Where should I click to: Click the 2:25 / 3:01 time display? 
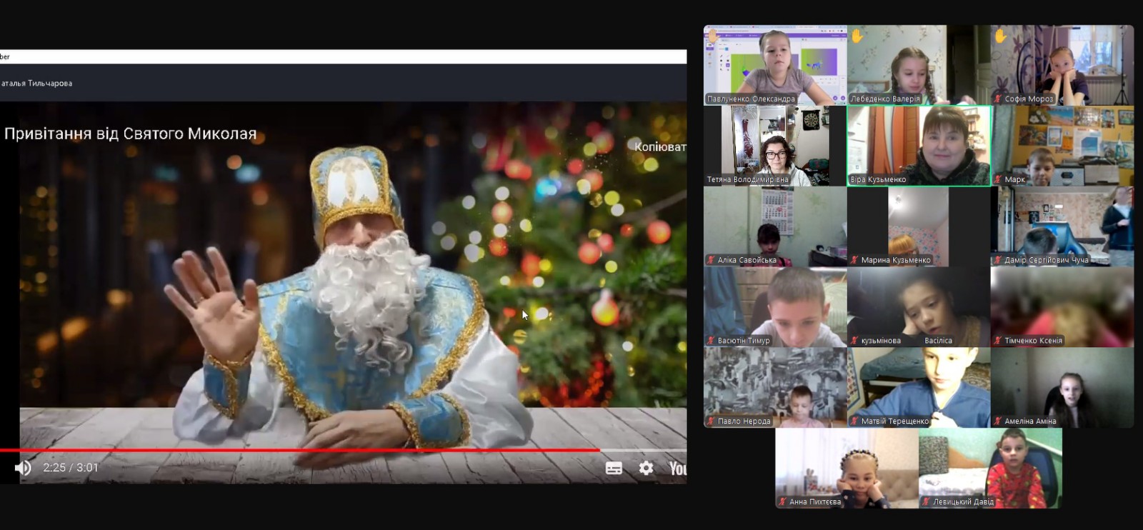pos(71,468)
